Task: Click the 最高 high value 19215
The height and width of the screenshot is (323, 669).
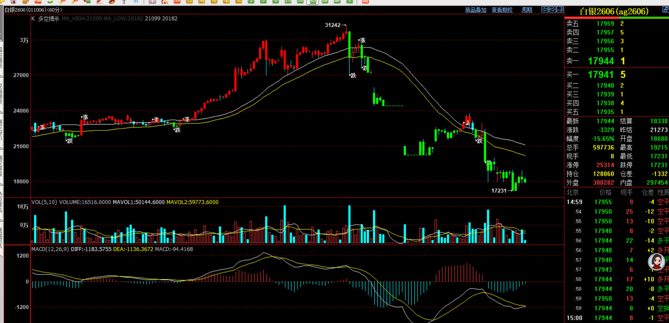Action: 659,148
